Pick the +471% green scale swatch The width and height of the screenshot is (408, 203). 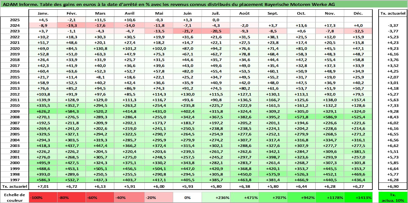click(x=244, y=197)
